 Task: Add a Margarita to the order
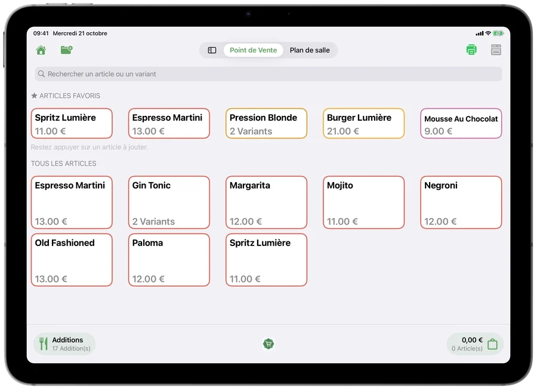click(266, 202)
